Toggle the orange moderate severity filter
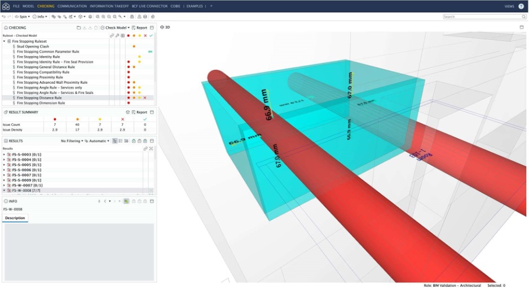 point(134,35)
